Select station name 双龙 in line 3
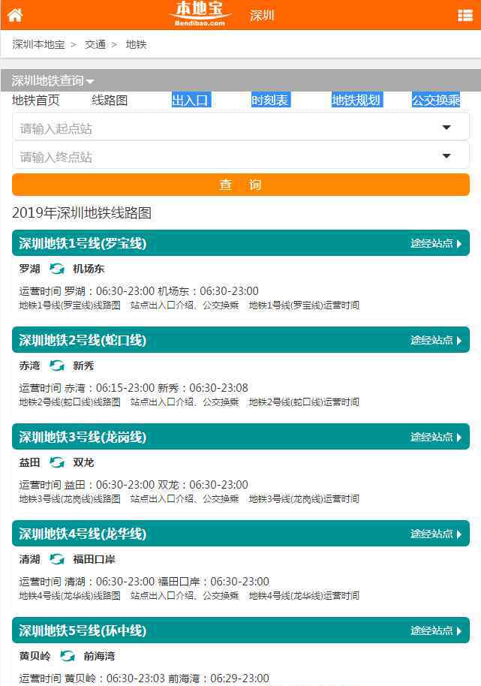The width and height of the screenshot is (481, 686). click(83, 462)
